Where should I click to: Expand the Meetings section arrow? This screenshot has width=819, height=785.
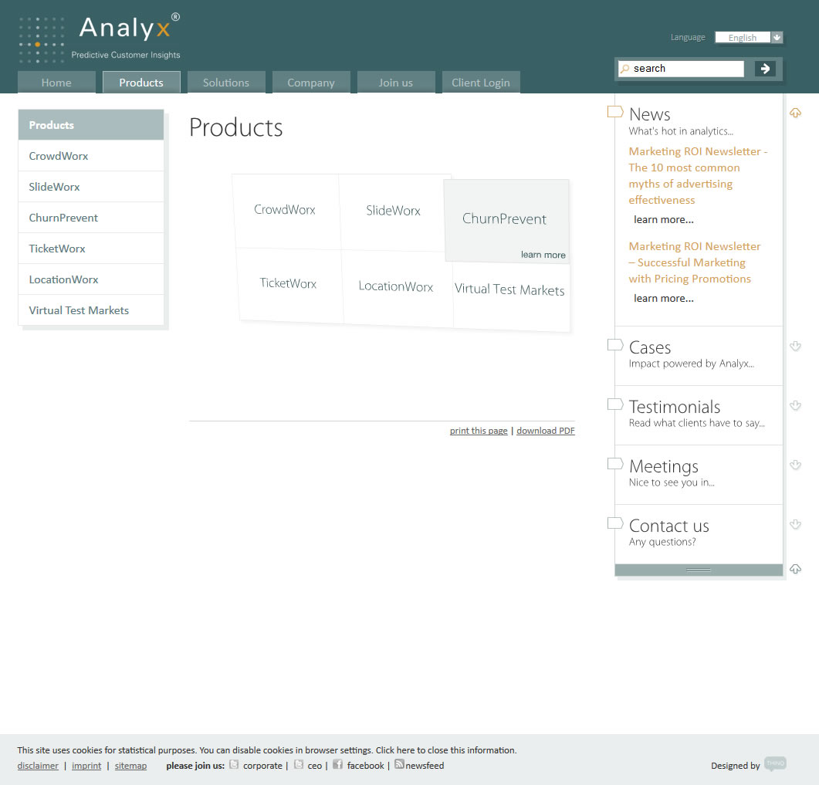coord(795,465)
